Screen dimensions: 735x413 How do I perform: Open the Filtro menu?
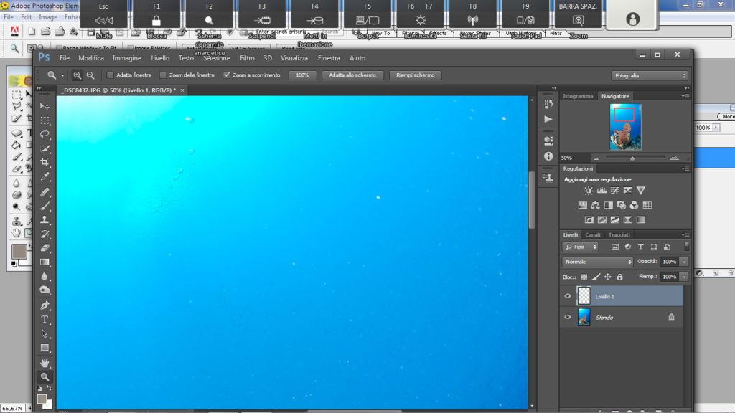[247, 58]
